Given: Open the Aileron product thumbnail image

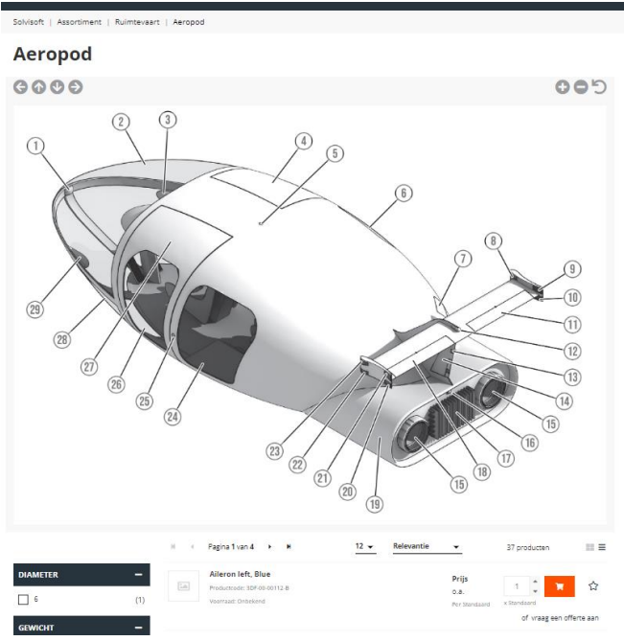Looking at the screenshot, I should 183,586.
